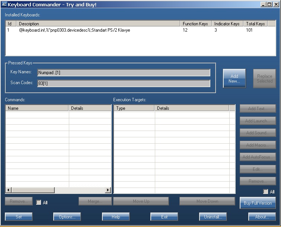Click the Scan Codes field
The image size is (281, 227).
click(124, 83)
